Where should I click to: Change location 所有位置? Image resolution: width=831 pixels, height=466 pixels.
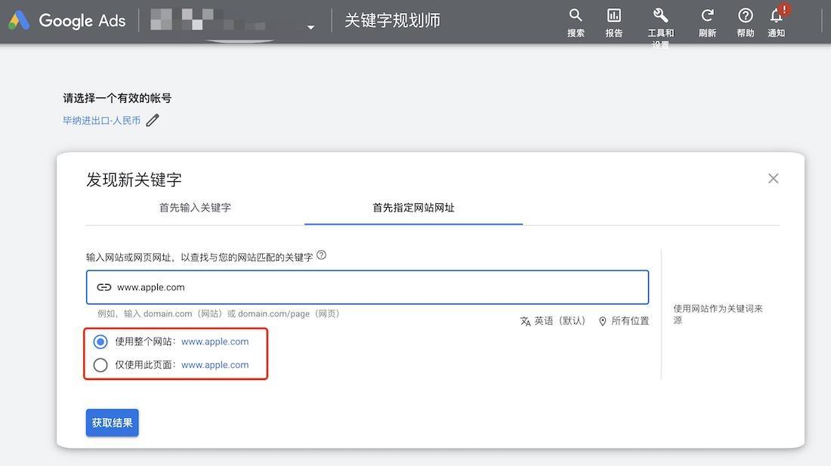(624, 321)
